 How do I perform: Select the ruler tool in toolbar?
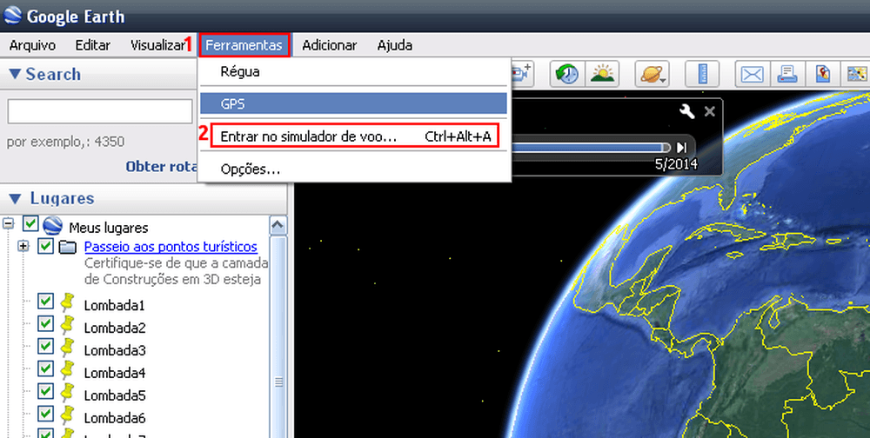[x=702, y=74]
